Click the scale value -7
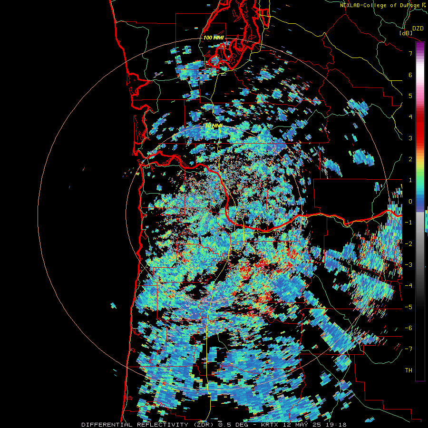428x428 pixels. point(409,349)
